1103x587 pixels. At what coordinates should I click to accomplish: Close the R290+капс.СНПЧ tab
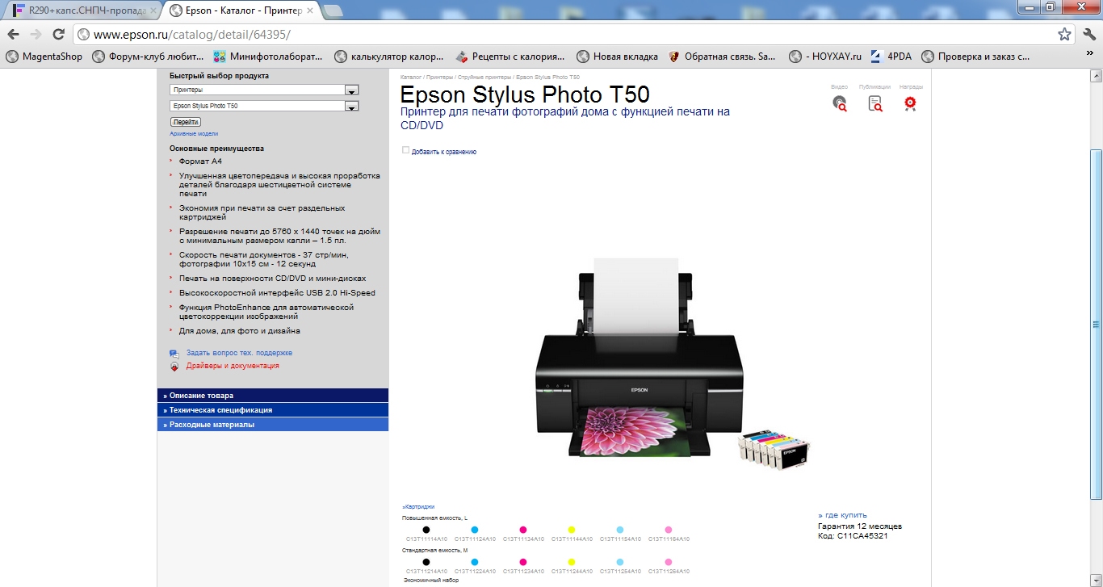[153, 10]
